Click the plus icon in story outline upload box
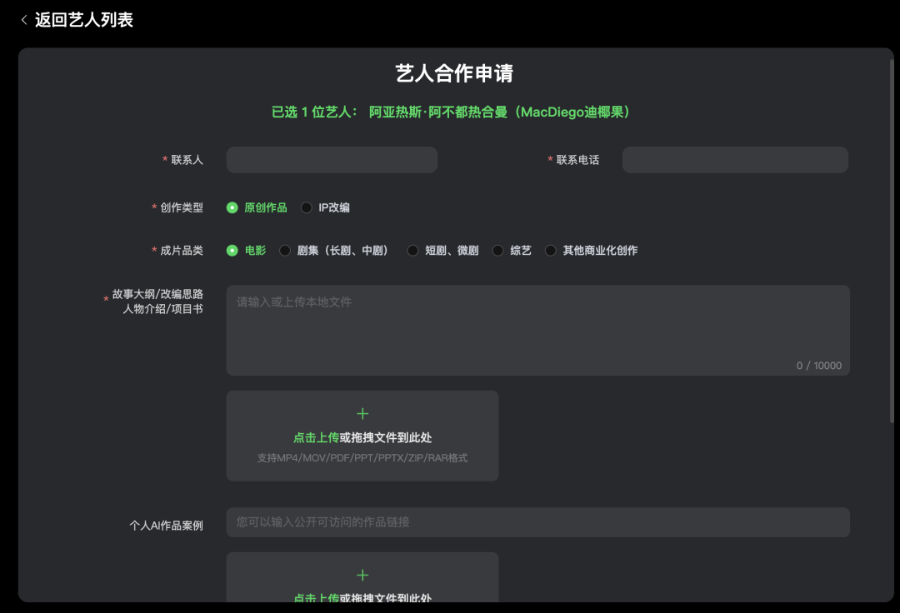The width and height of the screenshot is (900, 613). click(362, 414)
